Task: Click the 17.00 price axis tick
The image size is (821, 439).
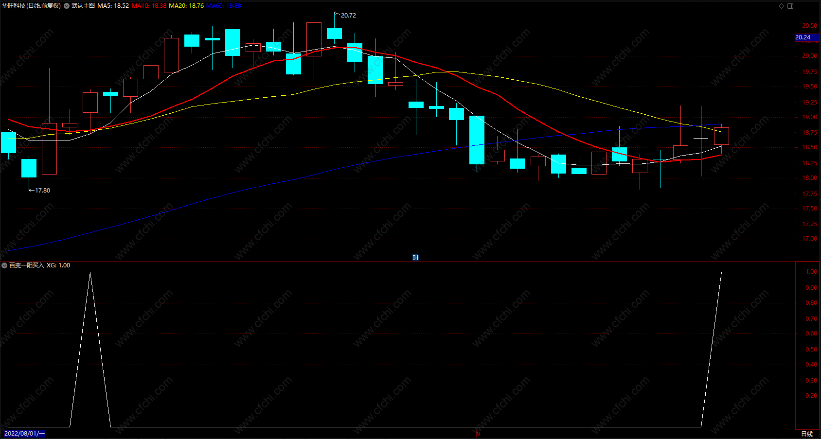Action: [809, 239]
